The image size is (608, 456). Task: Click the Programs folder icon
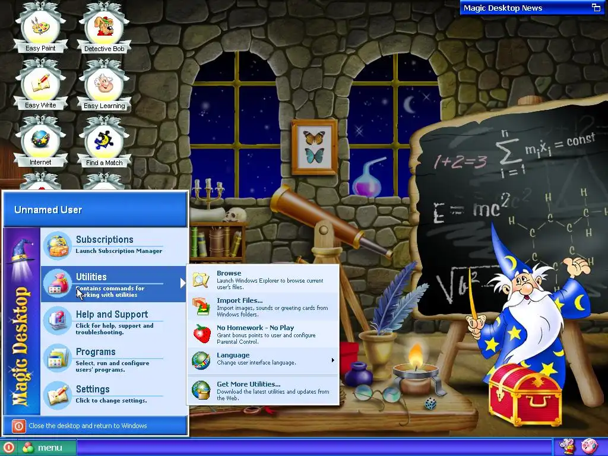coord(58,358)
